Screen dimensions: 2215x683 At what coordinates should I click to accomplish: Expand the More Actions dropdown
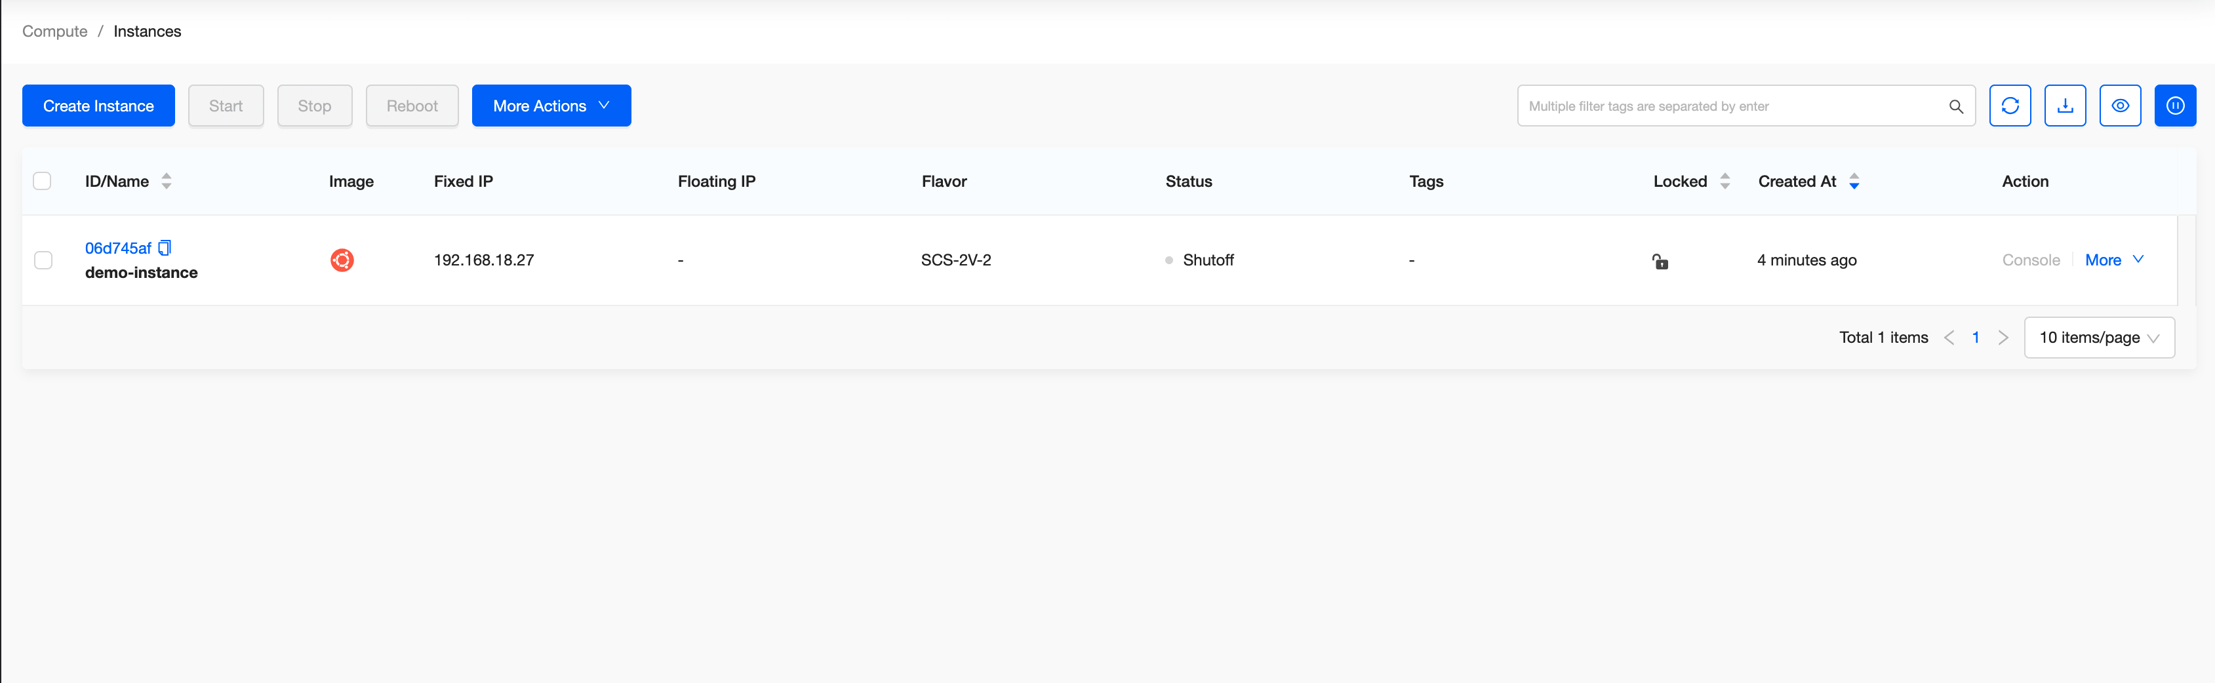(551, 106)
